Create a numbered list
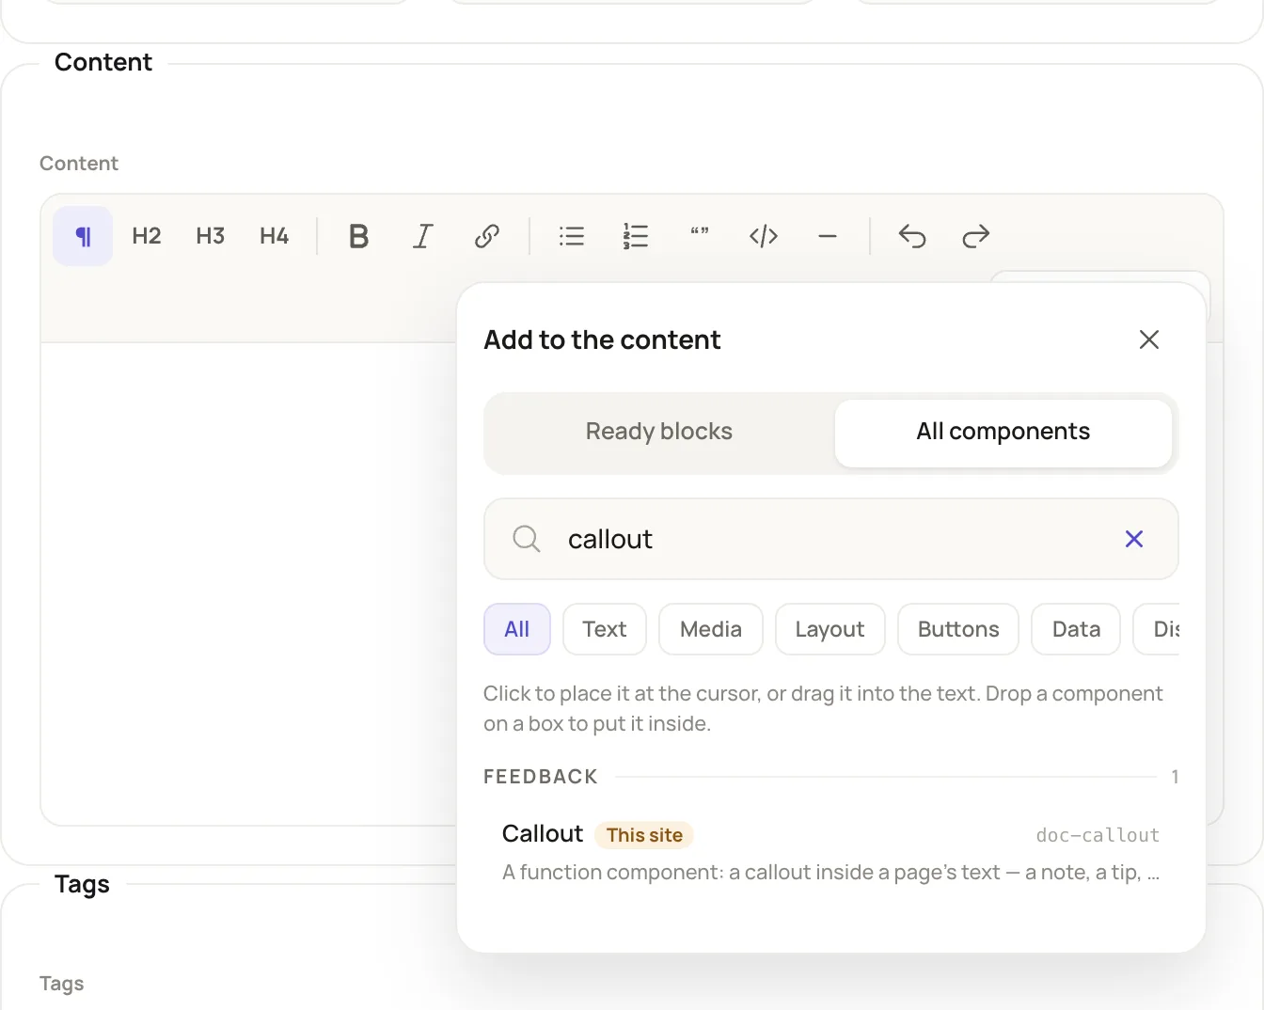This screenshot has width=1264, height=1010. (636, 236)
